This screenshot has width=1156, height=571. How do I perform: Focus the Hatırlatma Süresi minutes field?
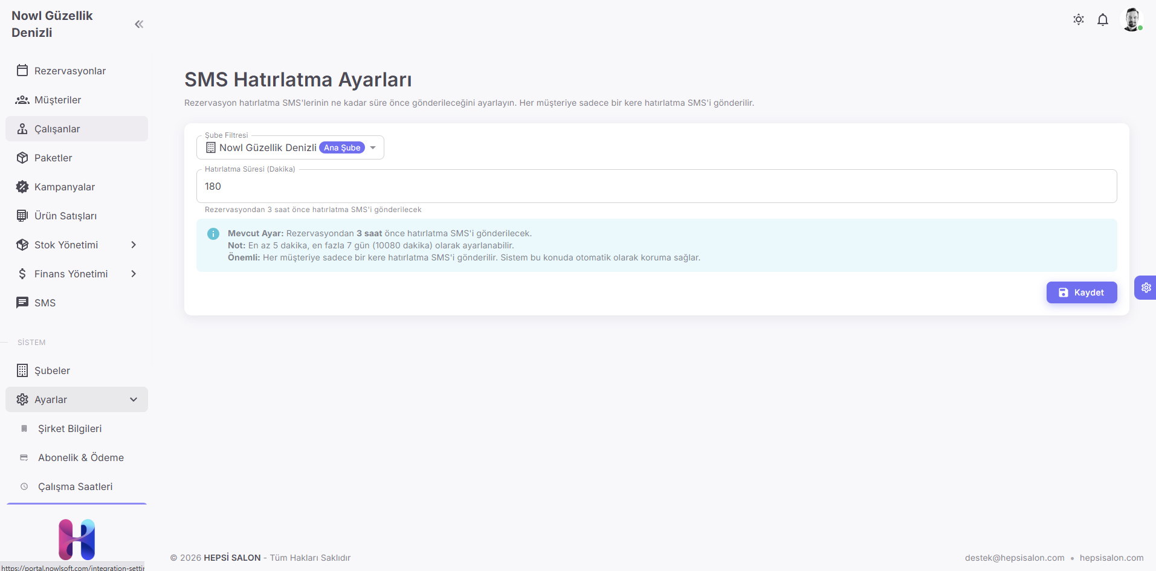656,186
